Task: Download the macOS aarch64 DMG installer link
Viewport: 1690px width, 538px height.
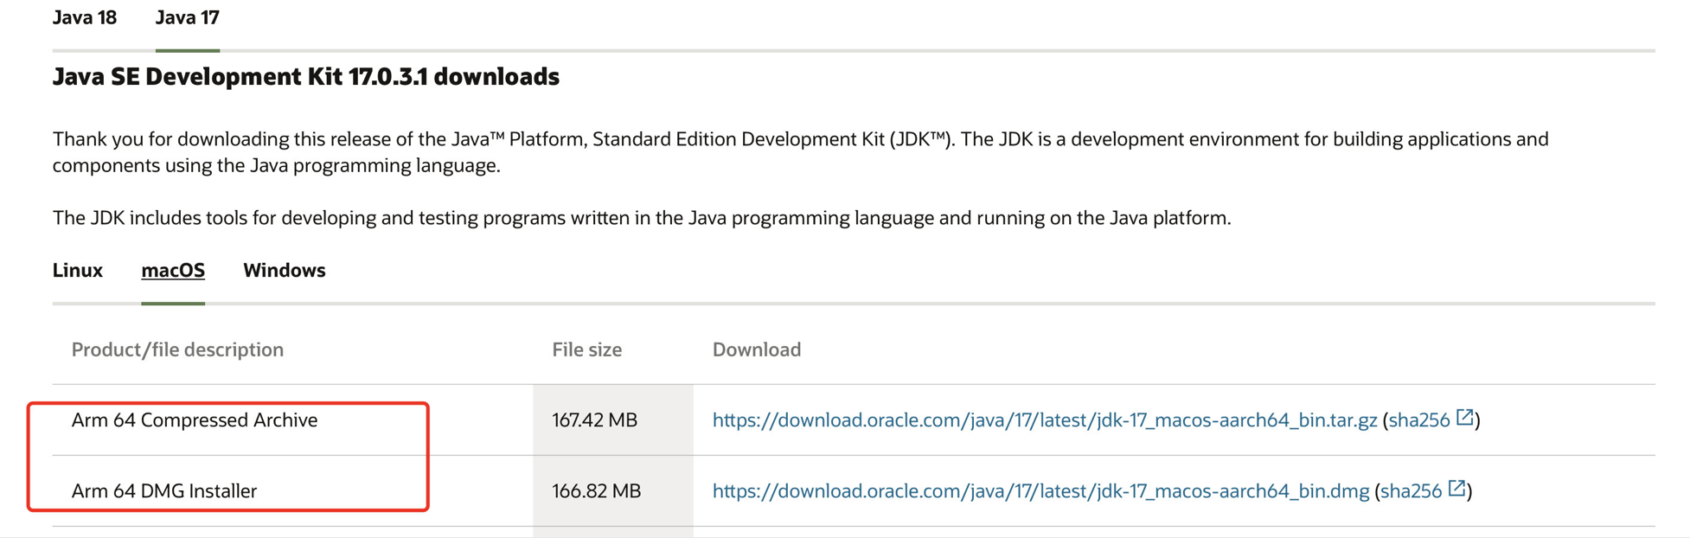Action: (x=1040, y=491)
